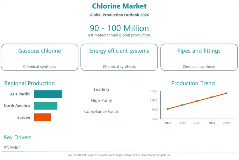
Task: Click the 2025 x-axis label
Action: click(226, 123)
